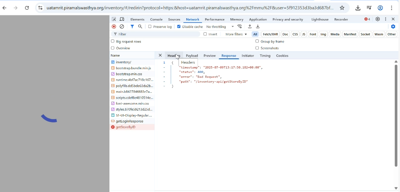Open the browser downloads icon
The image size is (400, 192).
(x=358, y=8)
